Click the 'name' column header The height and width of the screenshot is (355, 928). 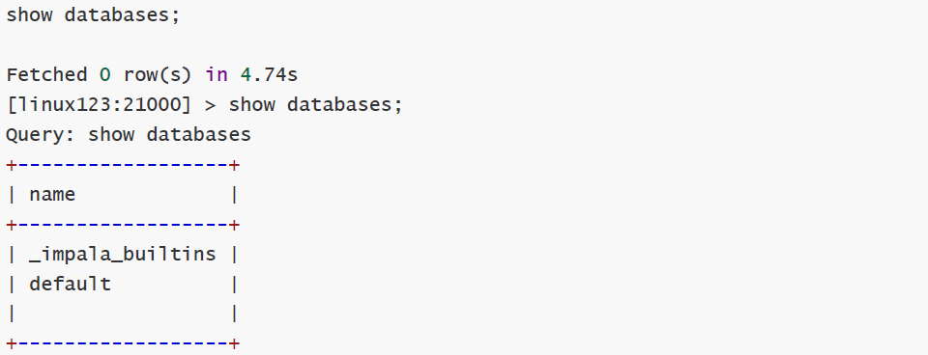[52, 195]
